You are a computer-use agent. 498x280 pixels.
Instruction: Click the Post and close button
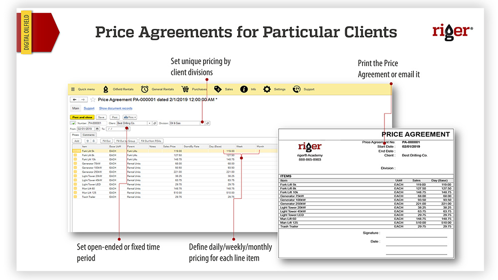[82, 117]
